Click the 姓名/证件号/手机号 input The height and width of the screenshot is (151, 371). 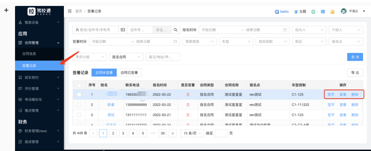tap(95, 30)
